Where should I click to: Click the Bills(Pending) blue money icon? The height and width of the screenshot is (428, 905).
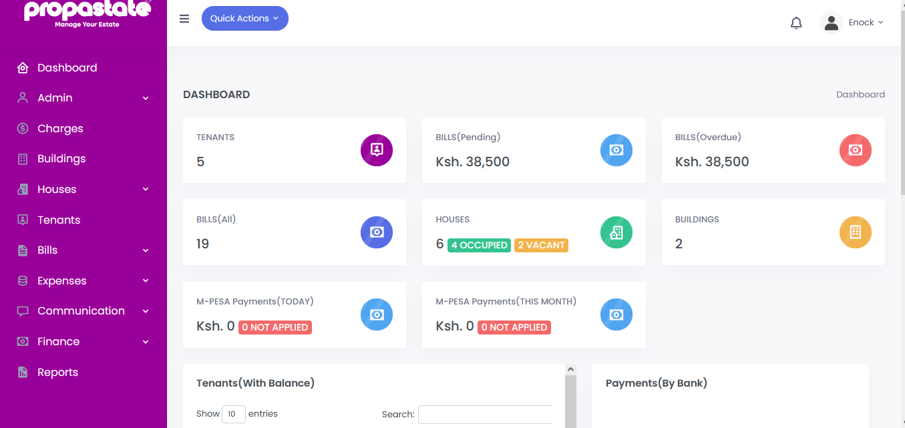point(616,150)
